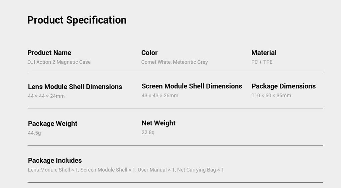The width and height of the screenshot is (341, 188).
Task: Click the 110 × 60 × 35mm value
Action: (x=271, y=95)
